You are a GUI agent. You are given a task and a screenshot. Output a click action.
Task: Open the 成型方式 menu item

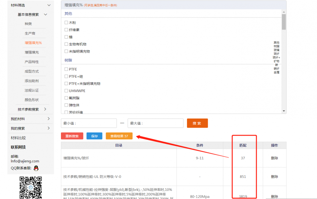32,71
